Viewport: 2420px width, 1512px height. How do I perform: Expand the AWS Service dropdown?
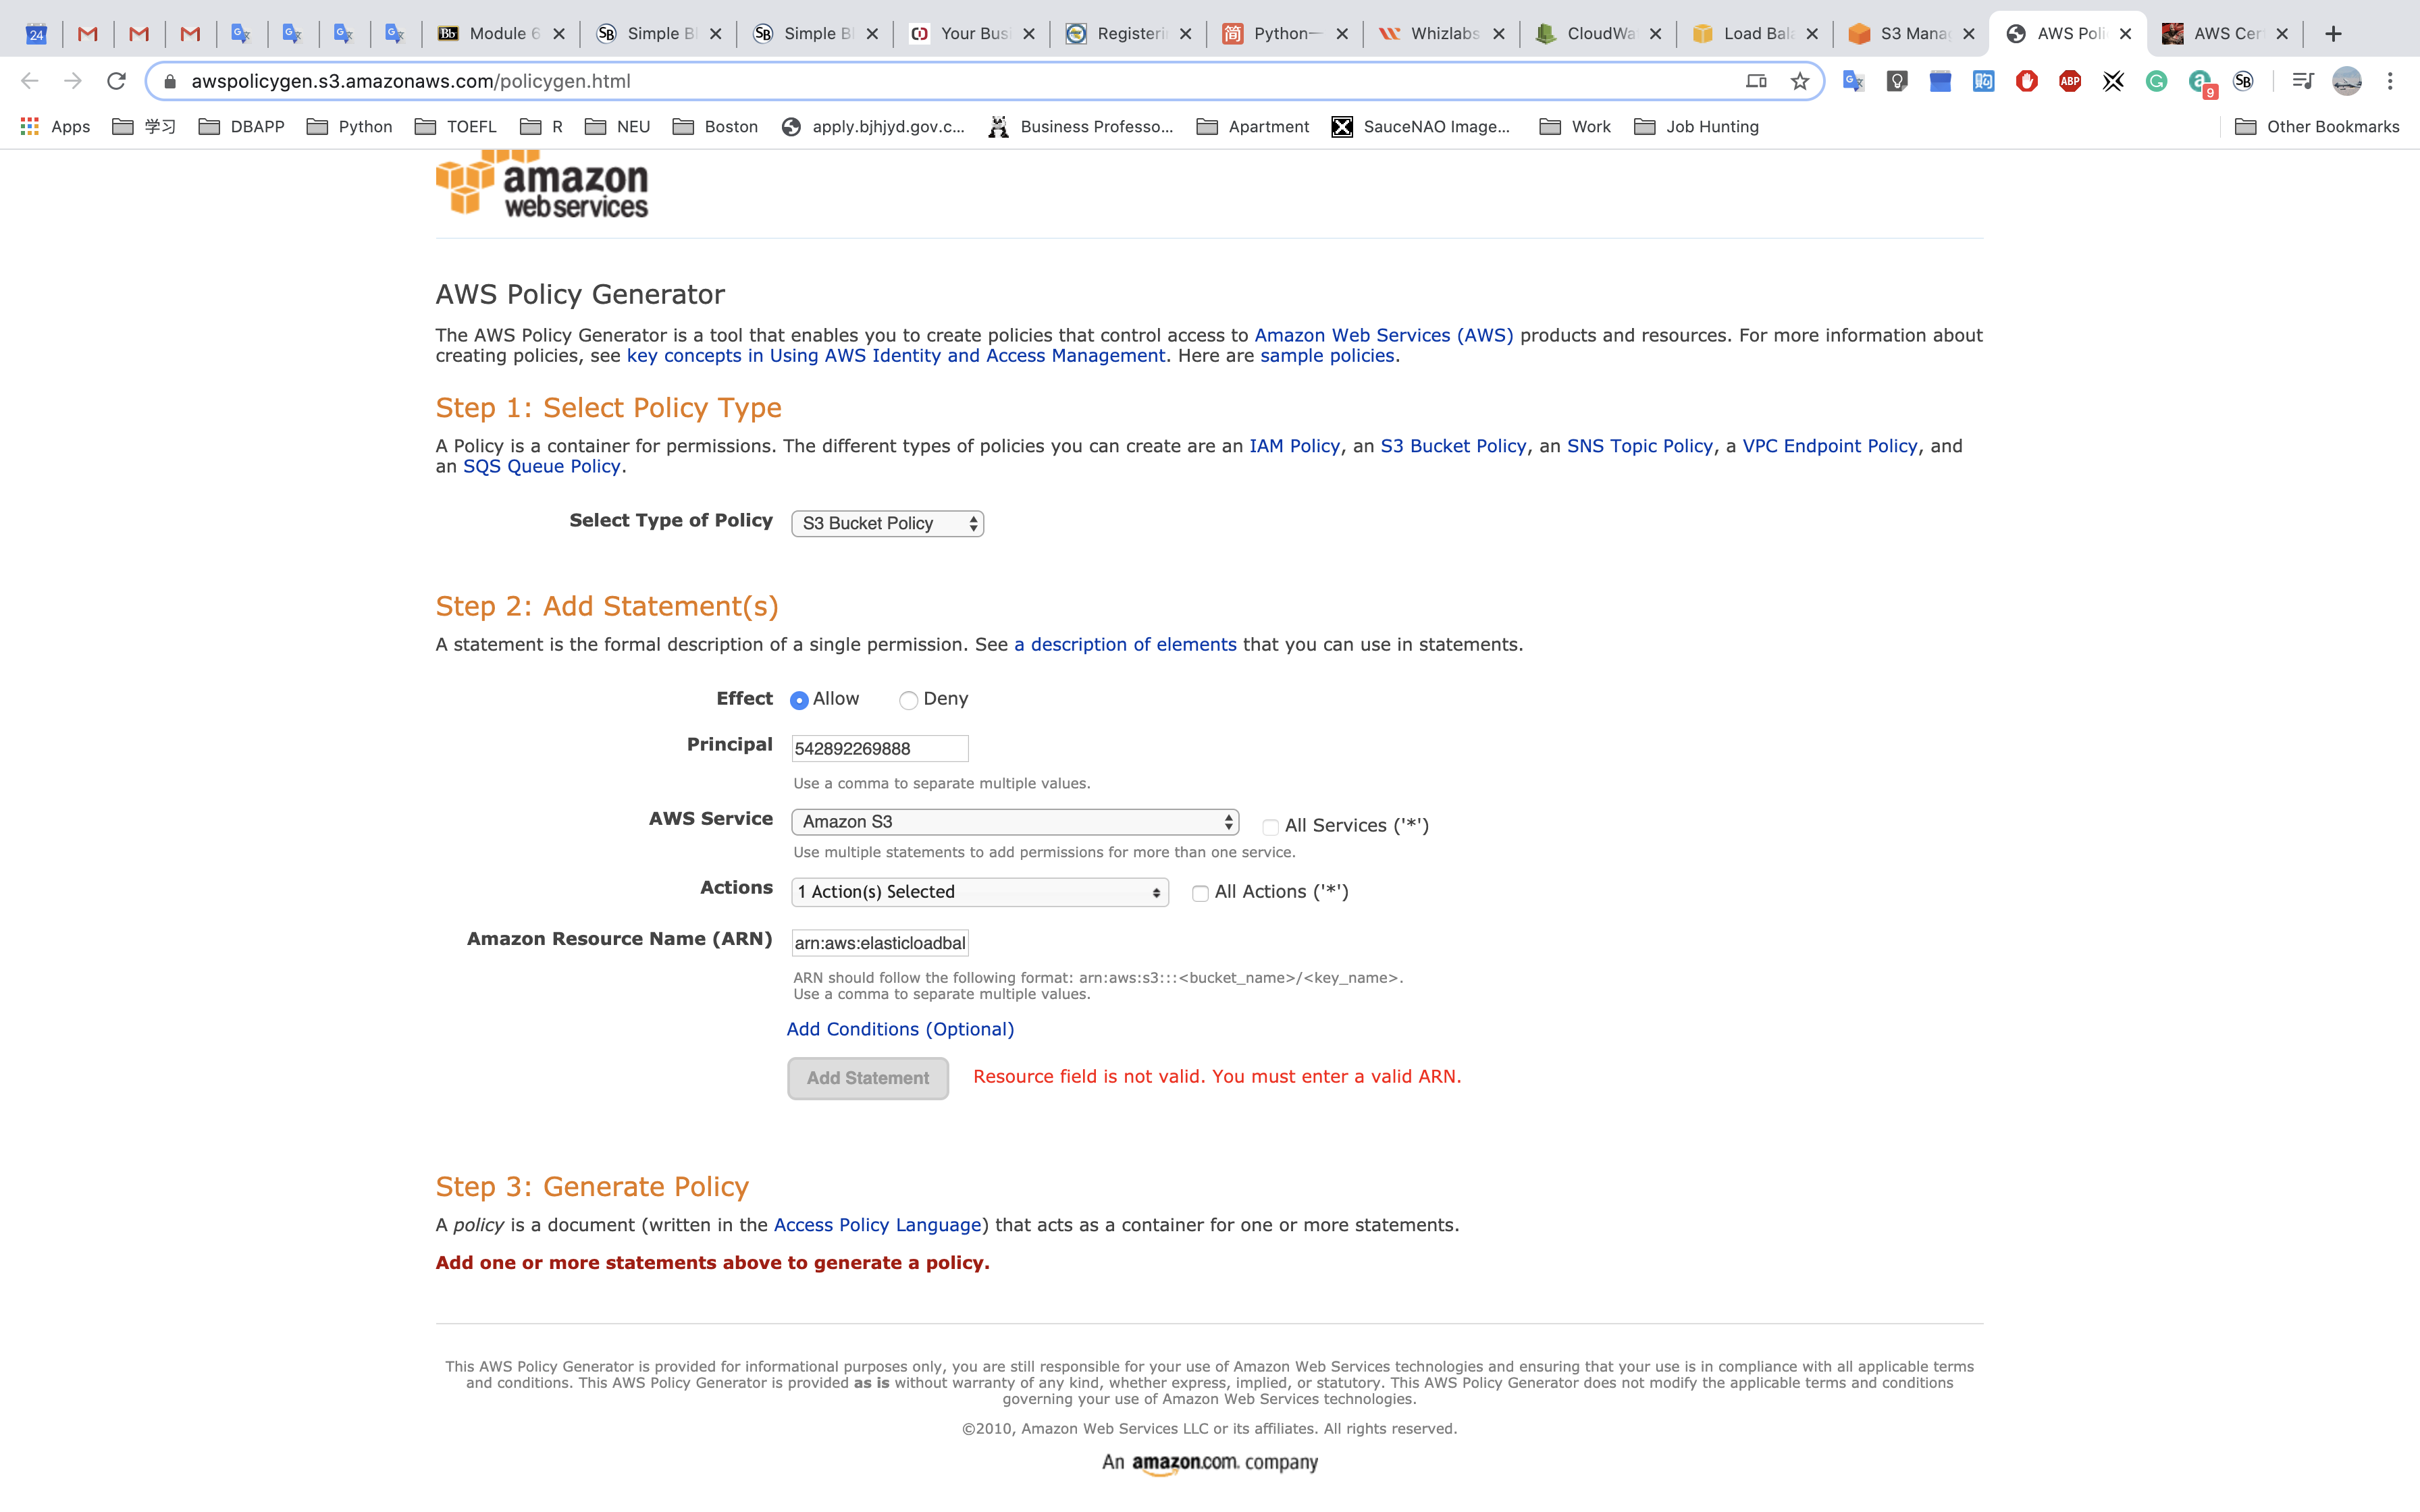[x=1014, y=821]
